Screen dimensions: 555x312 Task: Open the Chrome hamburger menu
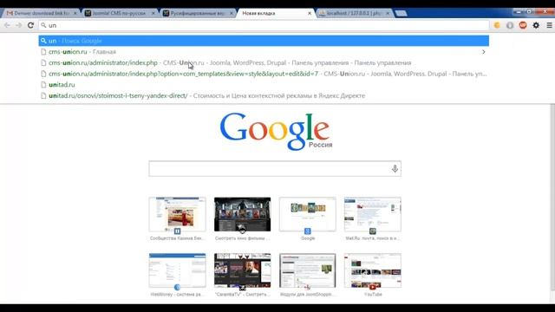point(549,25)
